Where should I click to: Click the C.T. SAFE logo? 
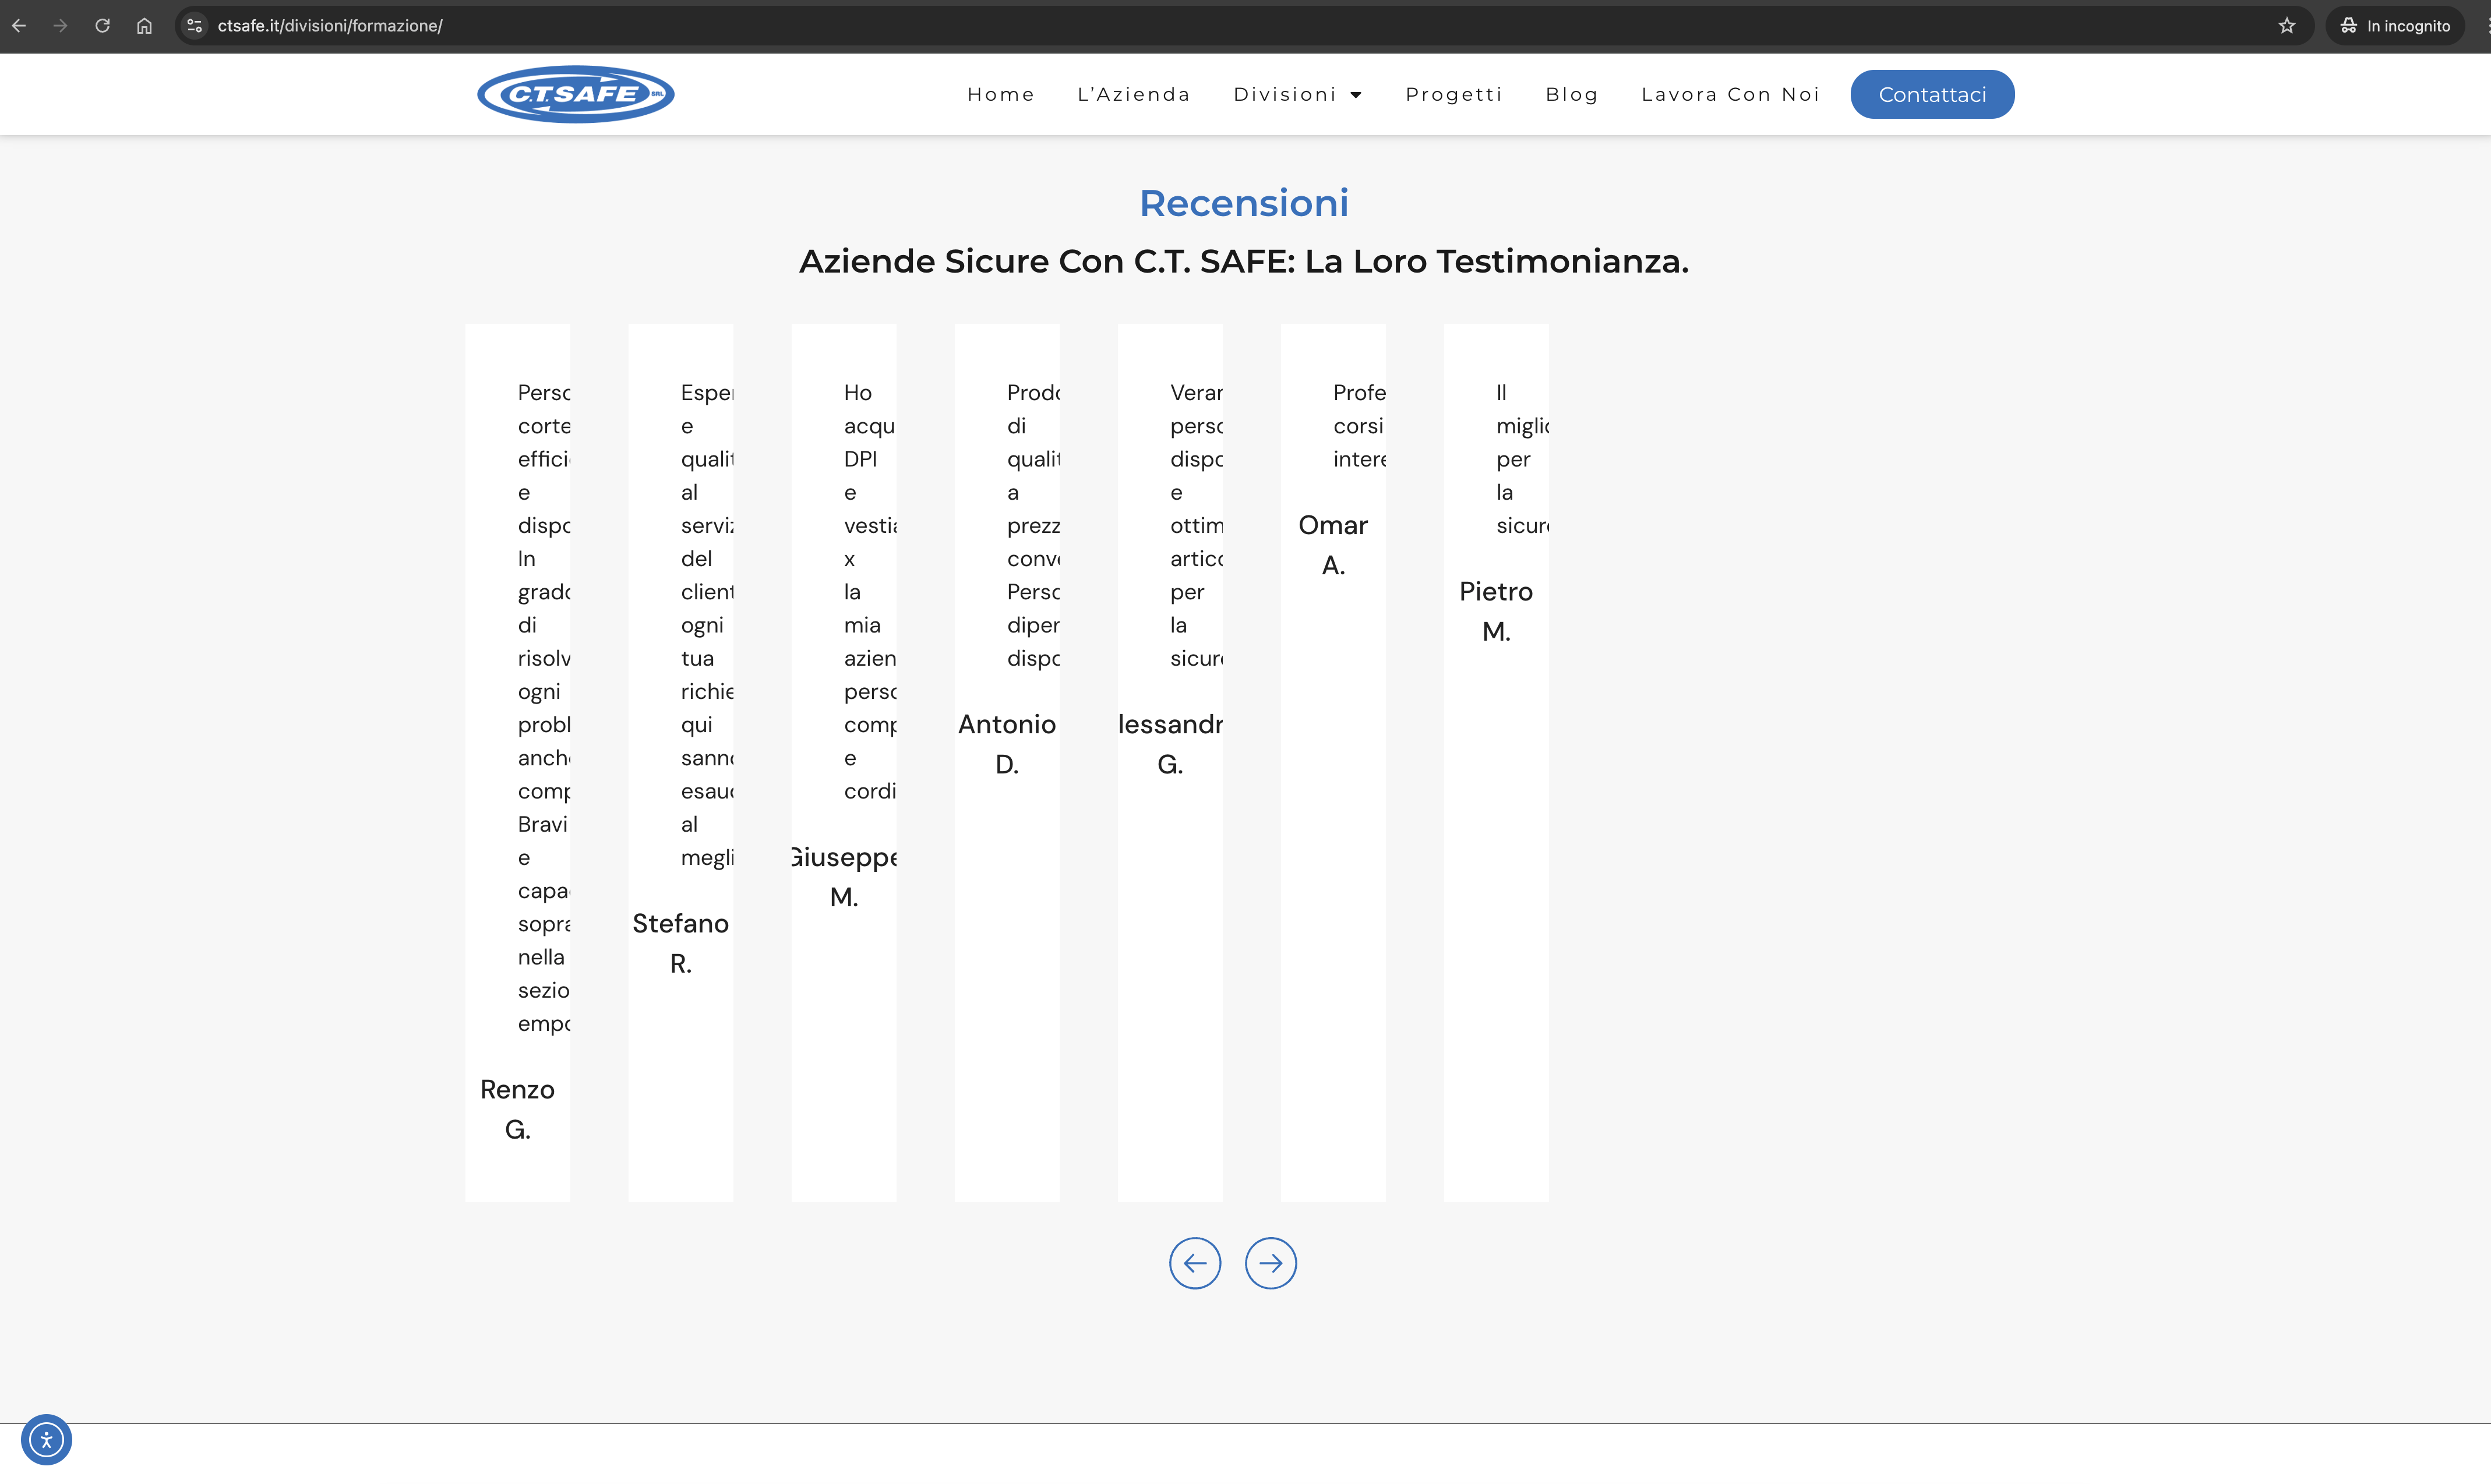[x=575, y=94]
